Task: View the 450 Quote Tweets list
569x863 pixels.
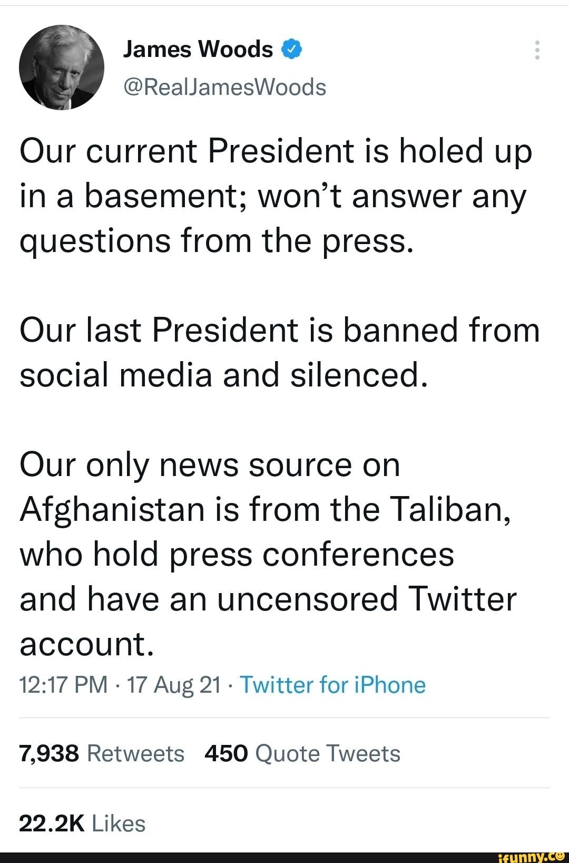Action: [x=302, y=753]
